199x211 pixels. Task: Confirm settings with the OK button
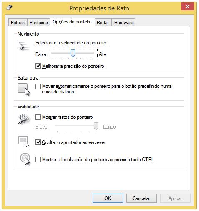pyautogui.click(x=108, y=198)
